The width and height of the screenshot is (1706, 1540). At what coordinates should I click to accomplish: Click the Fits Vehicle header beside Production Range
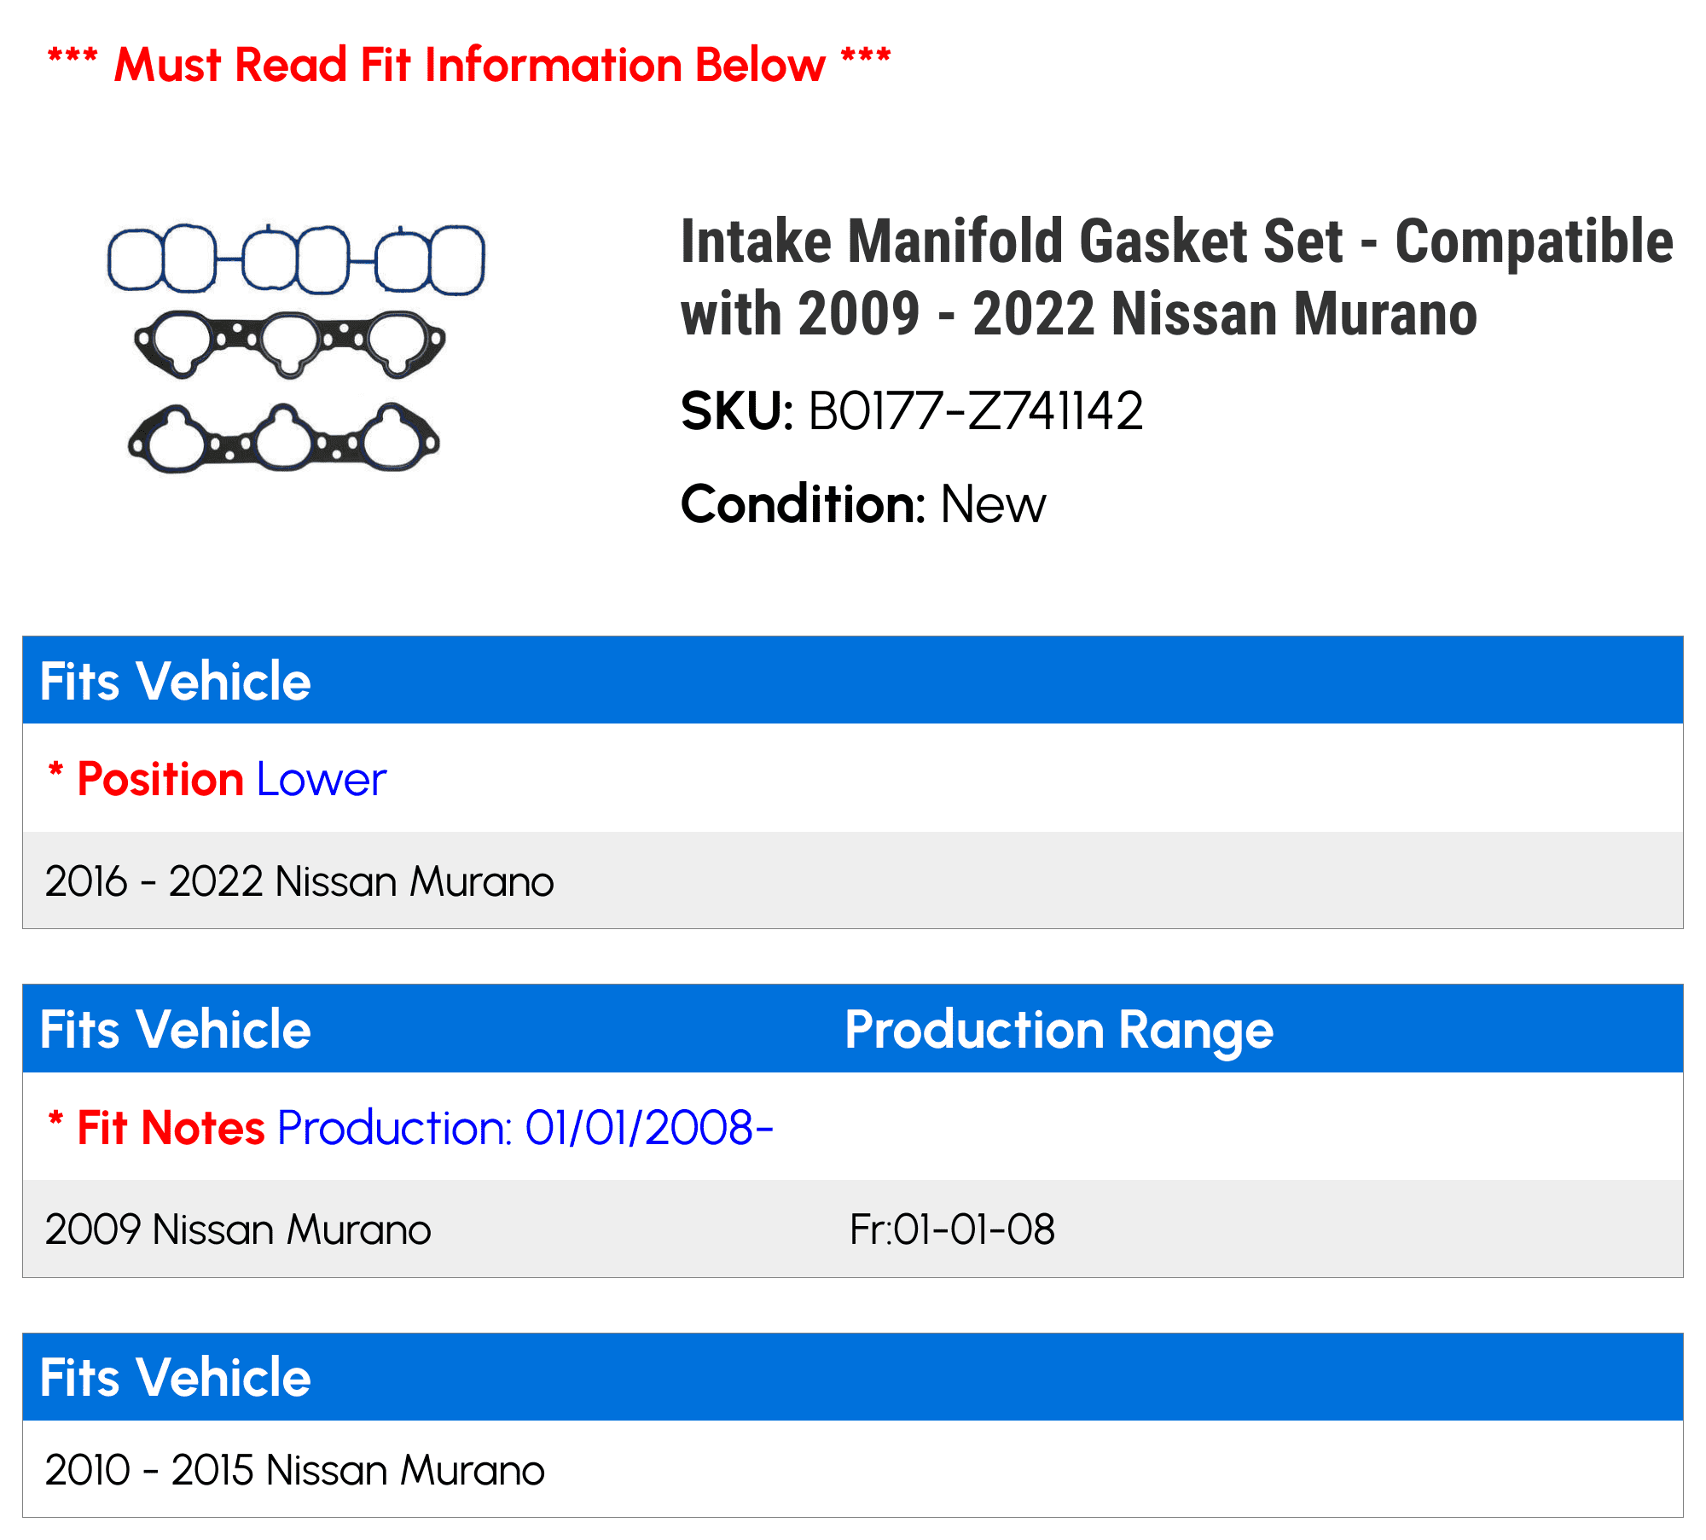click(175, 1029)
